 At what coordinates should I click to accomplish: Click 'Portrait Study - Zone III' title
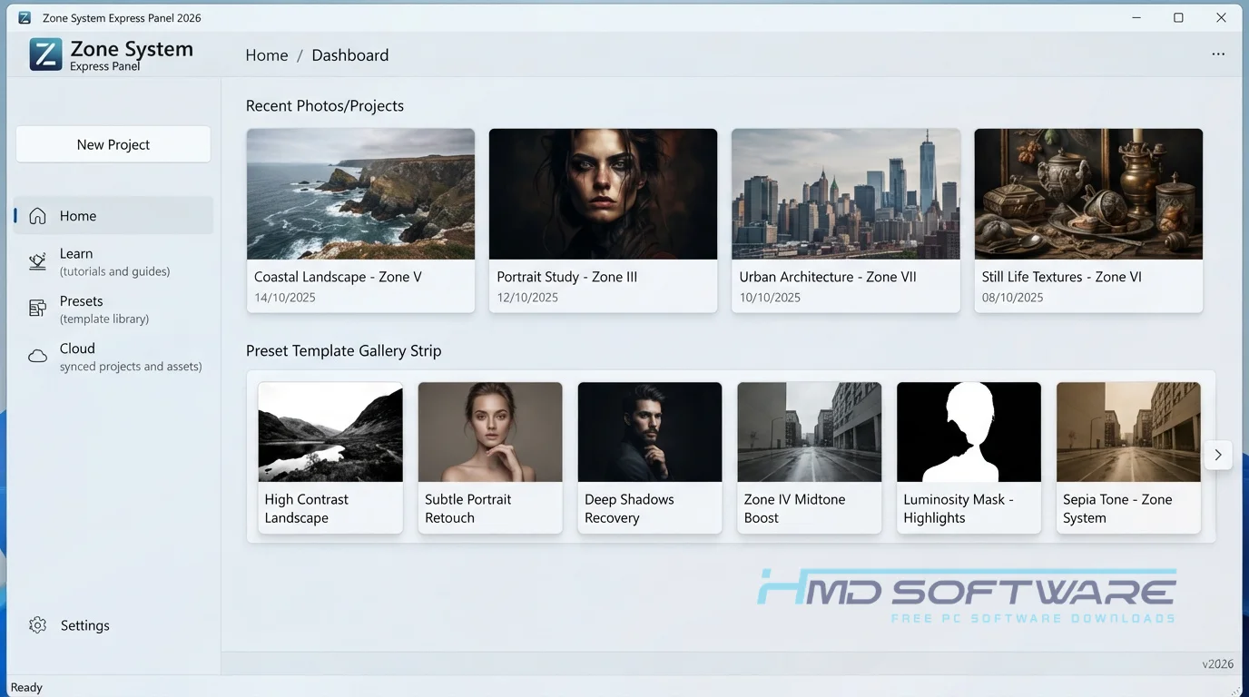click(x=567, y=277)
